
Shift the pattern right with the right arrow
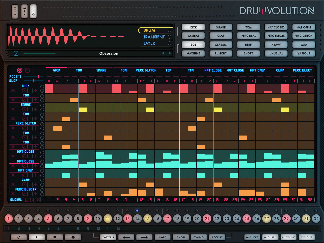pos(144,237)
